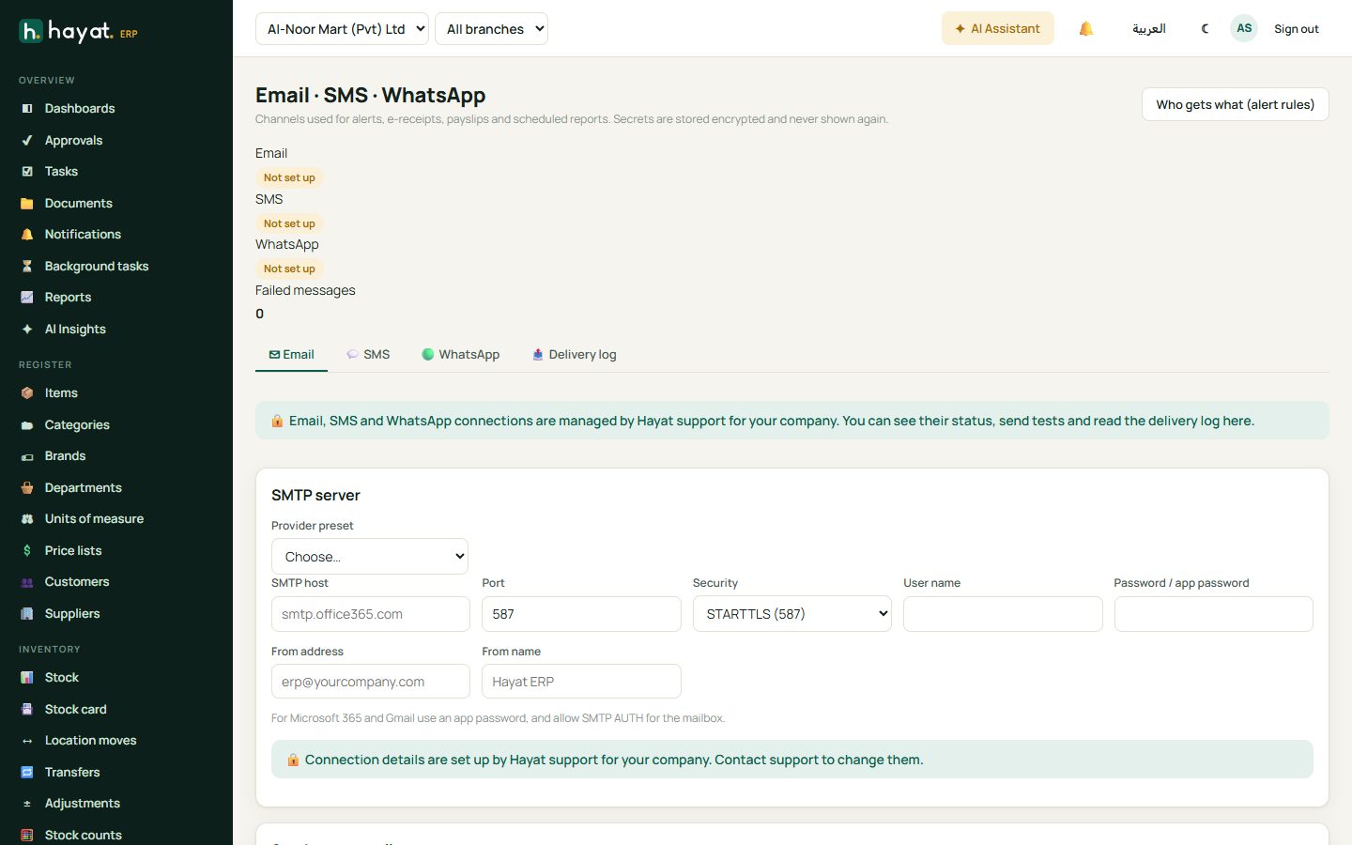The width and height of the screenshot is (1352, 845).
Task: Open the AS user avatar
Action: click(1244, 28)
